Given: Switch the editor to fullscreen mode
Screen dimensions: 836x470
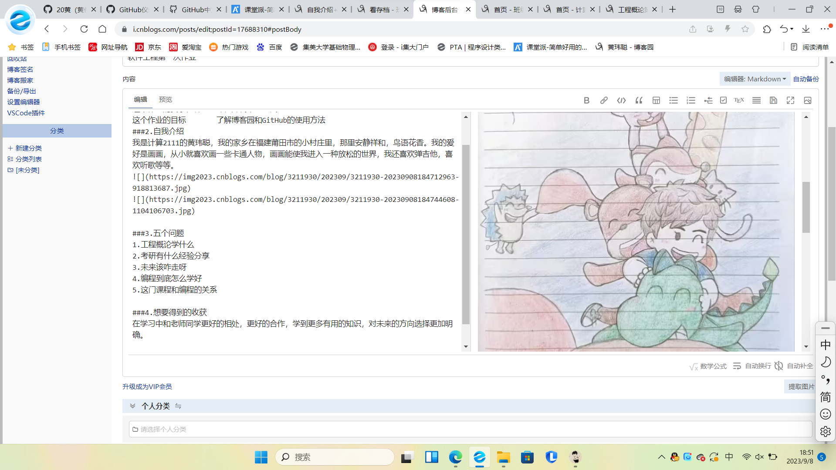Looking at the screenshot, I should click(x=790, y=101).
